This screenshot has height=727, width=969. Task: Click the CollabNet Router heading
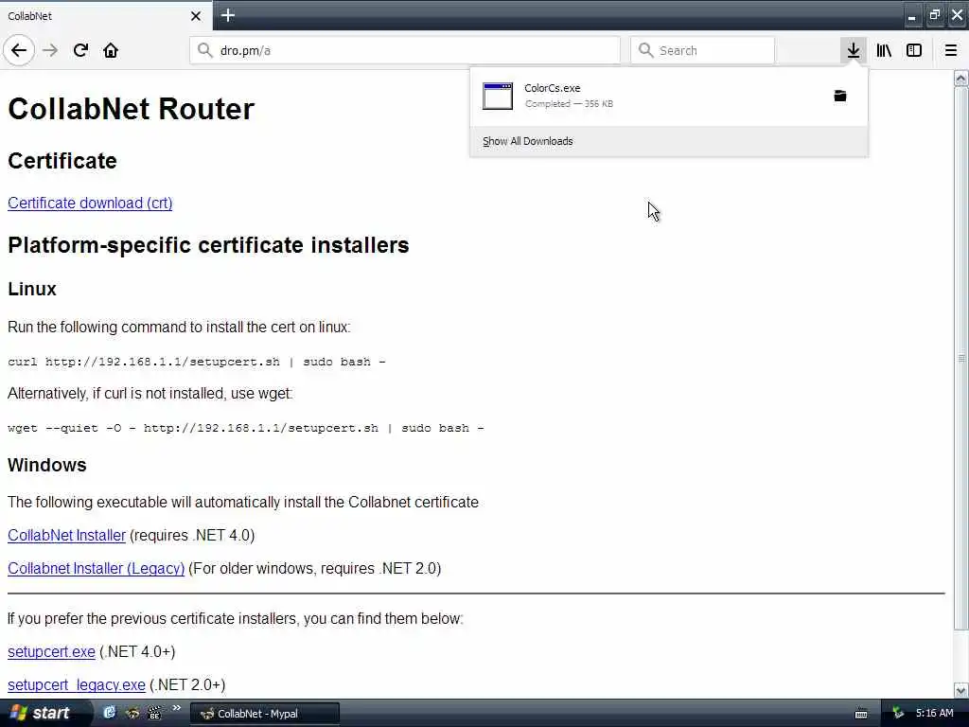tap(131, 109)
